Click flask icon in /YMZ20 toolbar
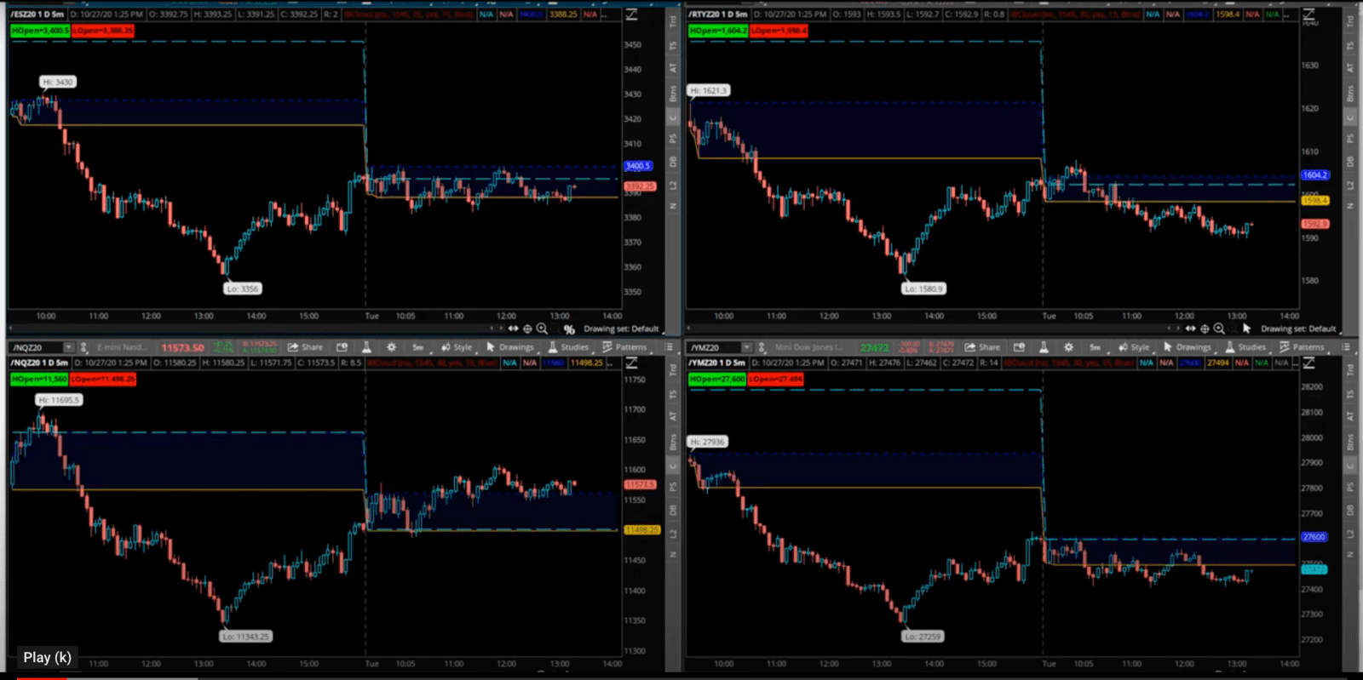Viewport: 1363px width, 680px height. pyautogui.click(x=1044, y=347)
